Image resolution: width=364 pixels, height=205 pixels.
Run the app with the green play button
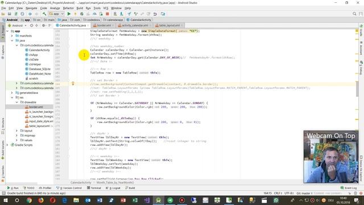coord(69,14)
